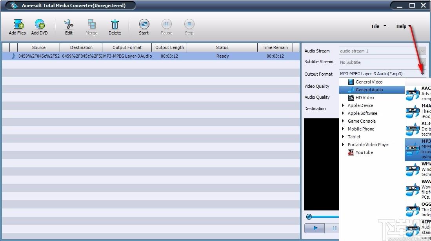
Task: Open the Edit scissors tool
Action: 69,24
